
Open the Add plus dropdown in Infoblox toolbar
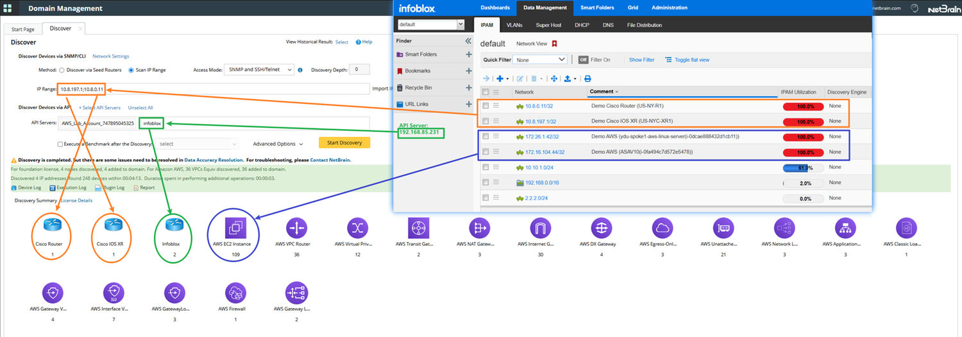coord(503,78)
